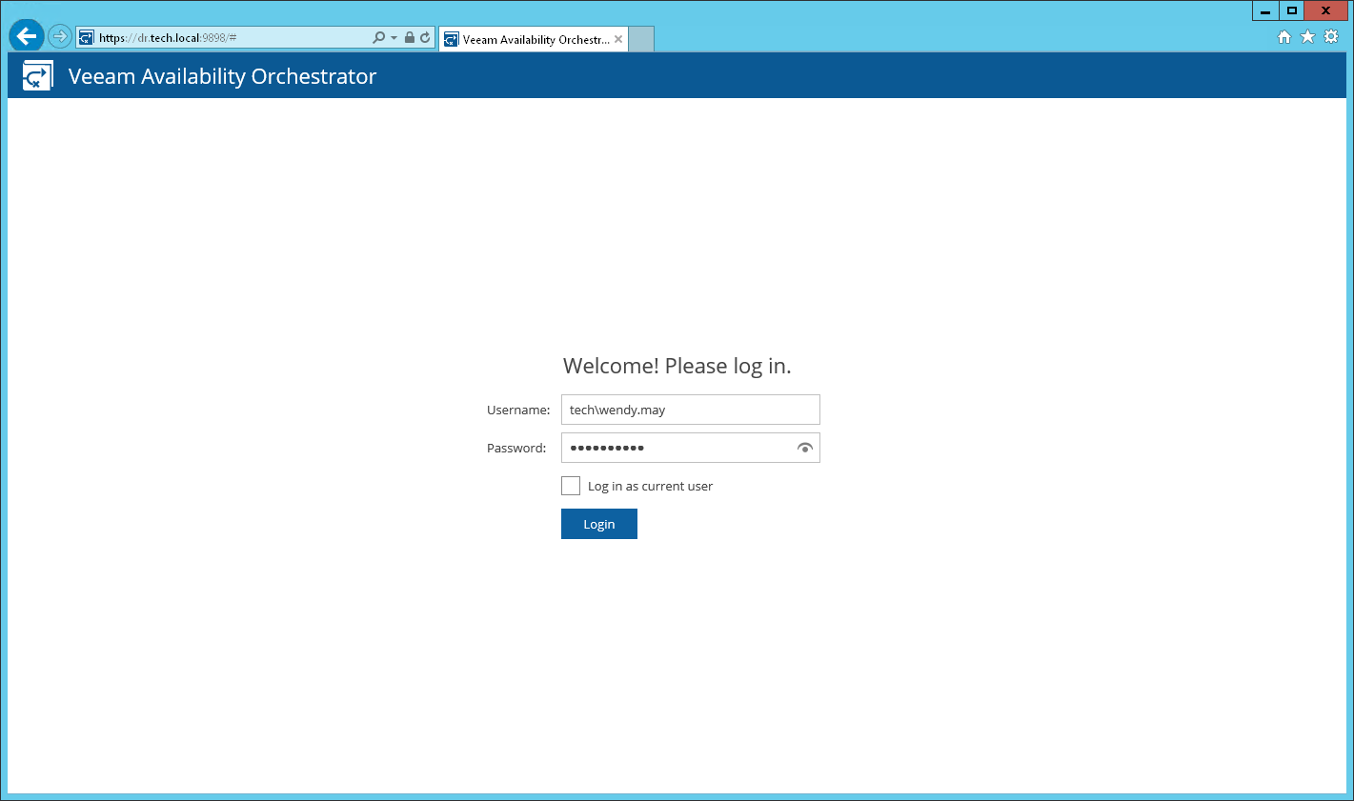Click the 'Welcome! Please log in.' heading
This screenshot has height=801, width=1354.
677,366
